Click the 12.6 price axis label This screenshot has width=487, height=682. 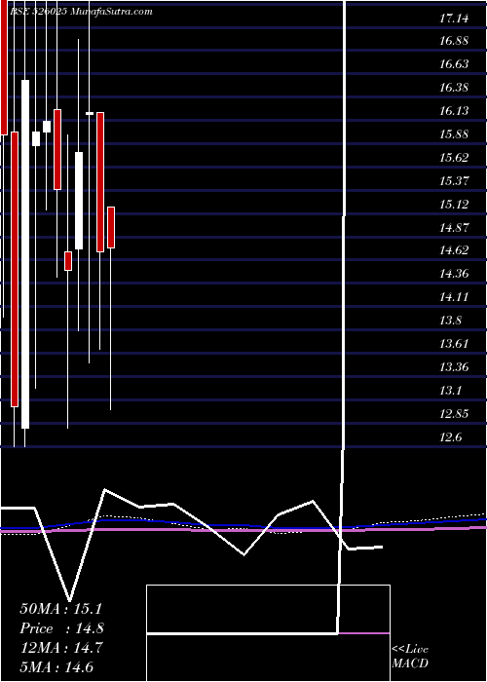pos(450,437)
